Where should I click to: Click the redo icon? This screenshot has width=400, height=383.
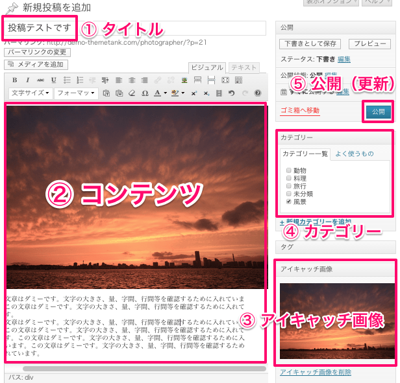(x=245, y=93)
